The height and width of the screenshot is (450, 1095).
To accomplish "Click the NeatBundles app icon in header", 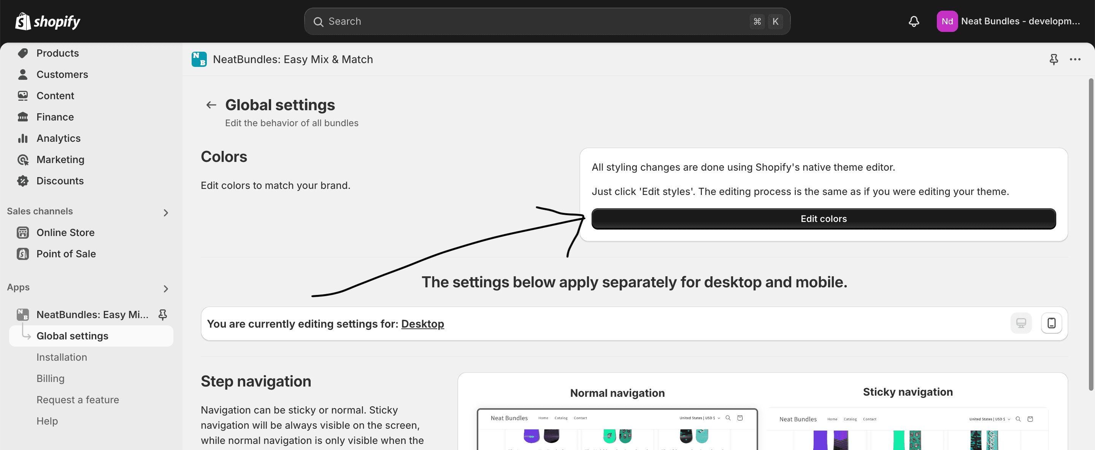I will (199, 59).
